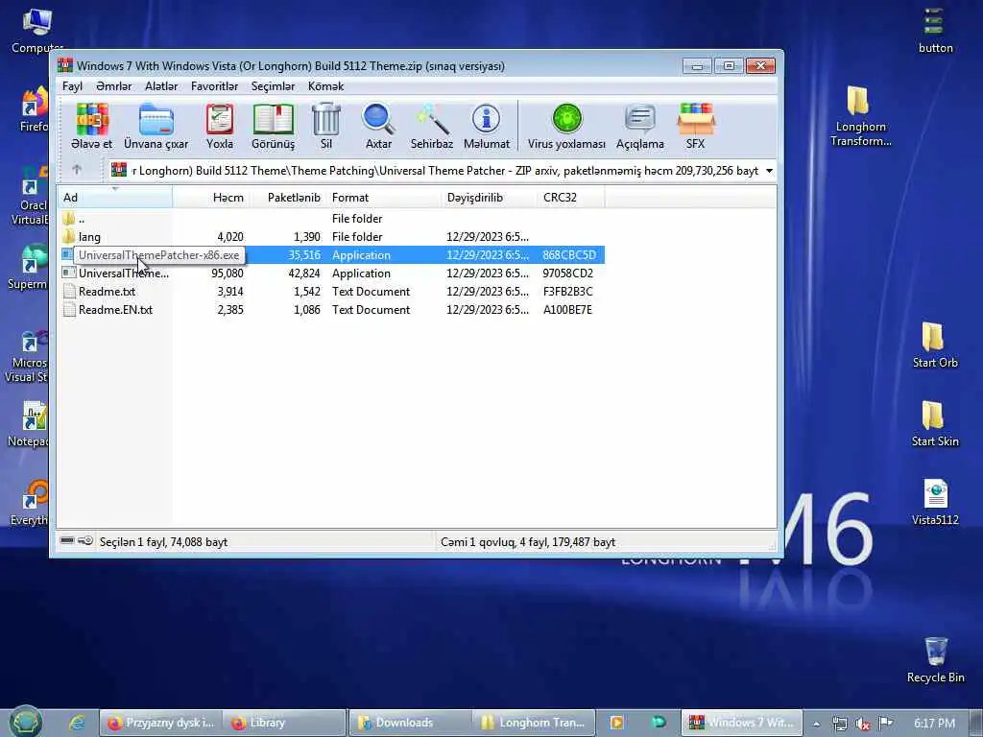Open the Fayl menu

pyautogui.click(x=72, y=86)
